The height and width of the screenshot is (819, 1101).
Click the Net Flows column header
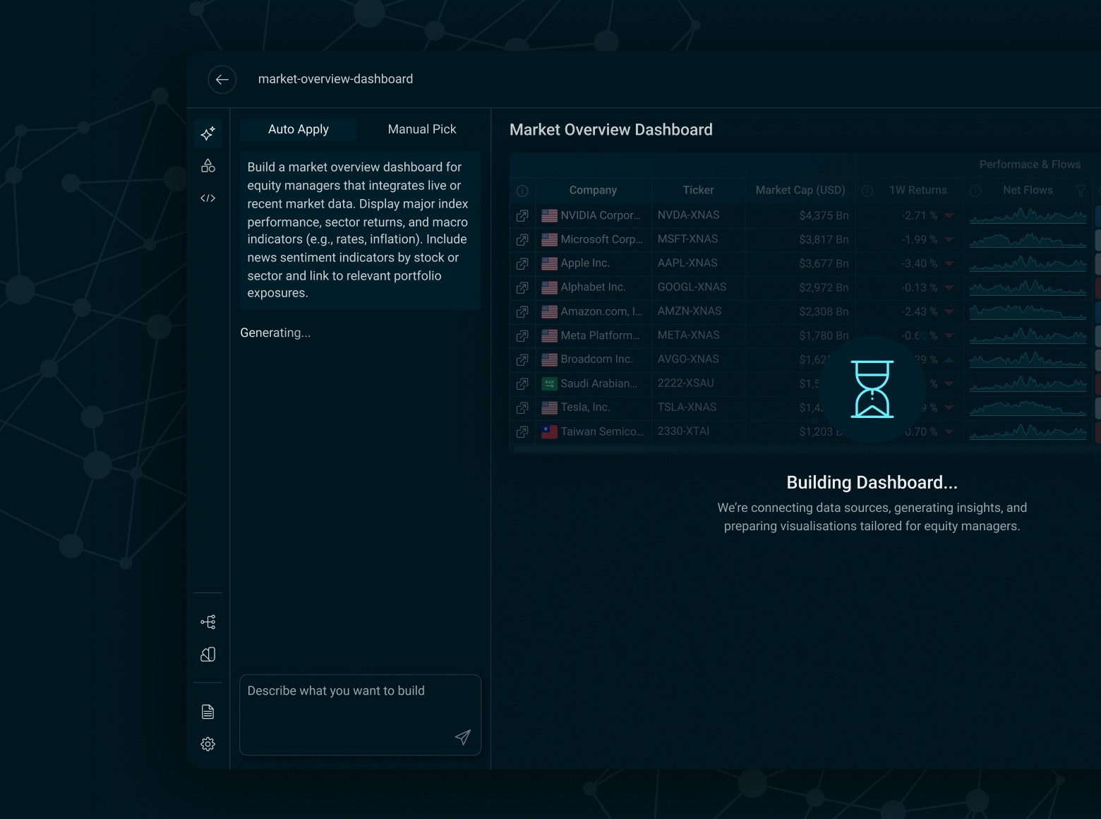click(1028, 190)
